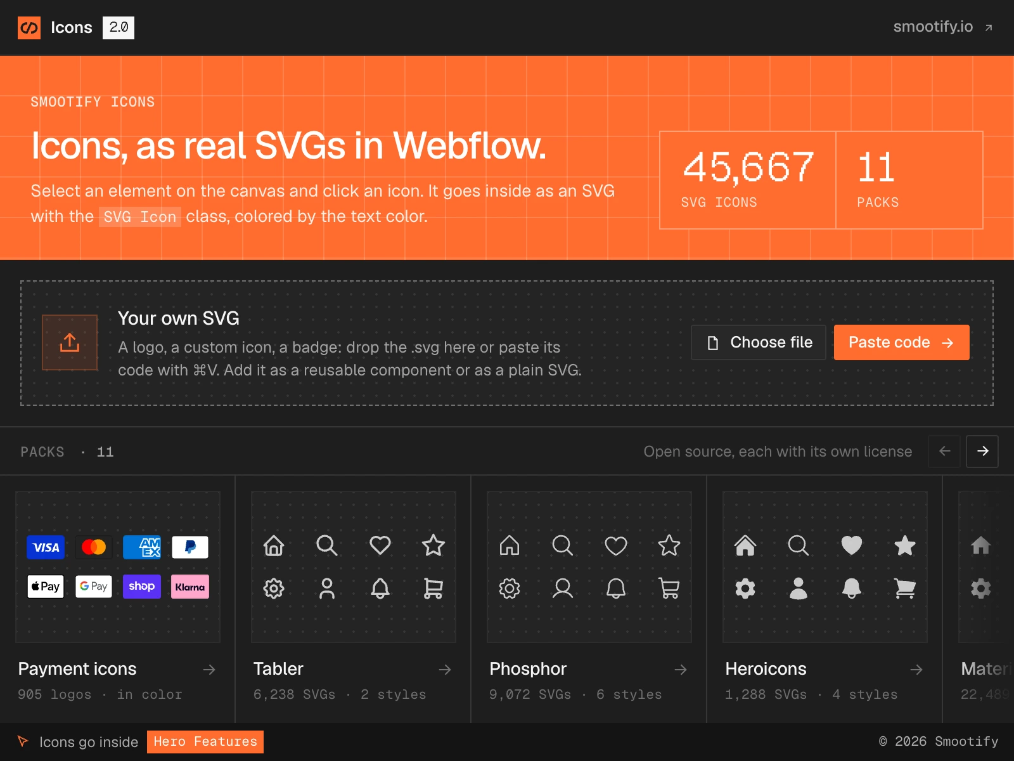
Task: Click the '905 logos · in color' text
Action: (x=100, y=694)
